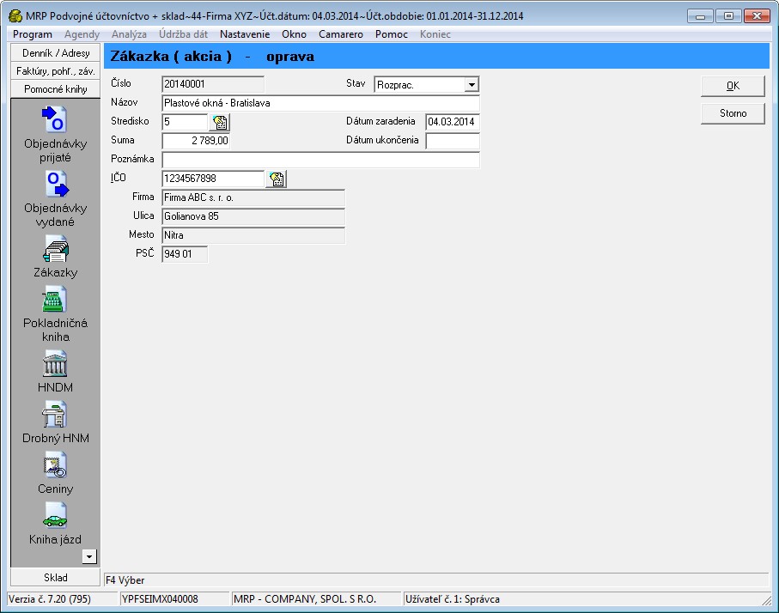Click YPFSEIMX040008 in the status bar

pos(160,599)
